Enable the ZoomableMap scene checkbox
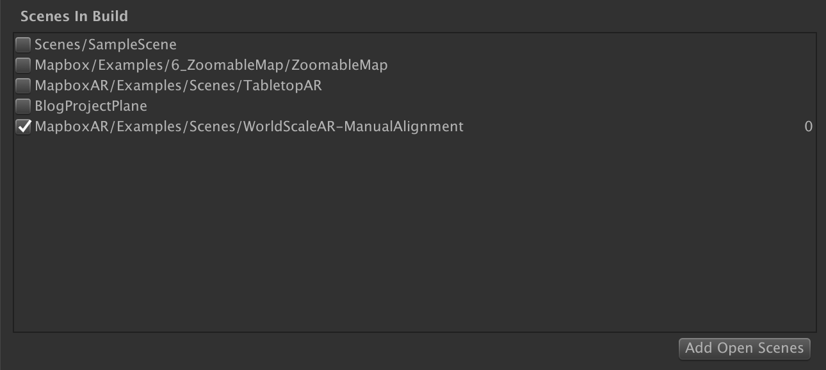Viewport: 826px width, 370px height. pos(22,65)
